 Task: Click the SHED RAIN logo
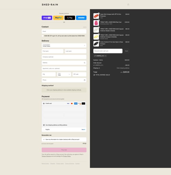coord(50,5)
